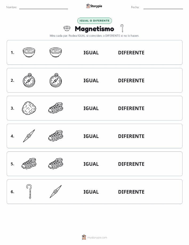Screen dimensions: 189x245
Task: Select the shepherd's staff icon in row 6
Action: pos(29,192)
